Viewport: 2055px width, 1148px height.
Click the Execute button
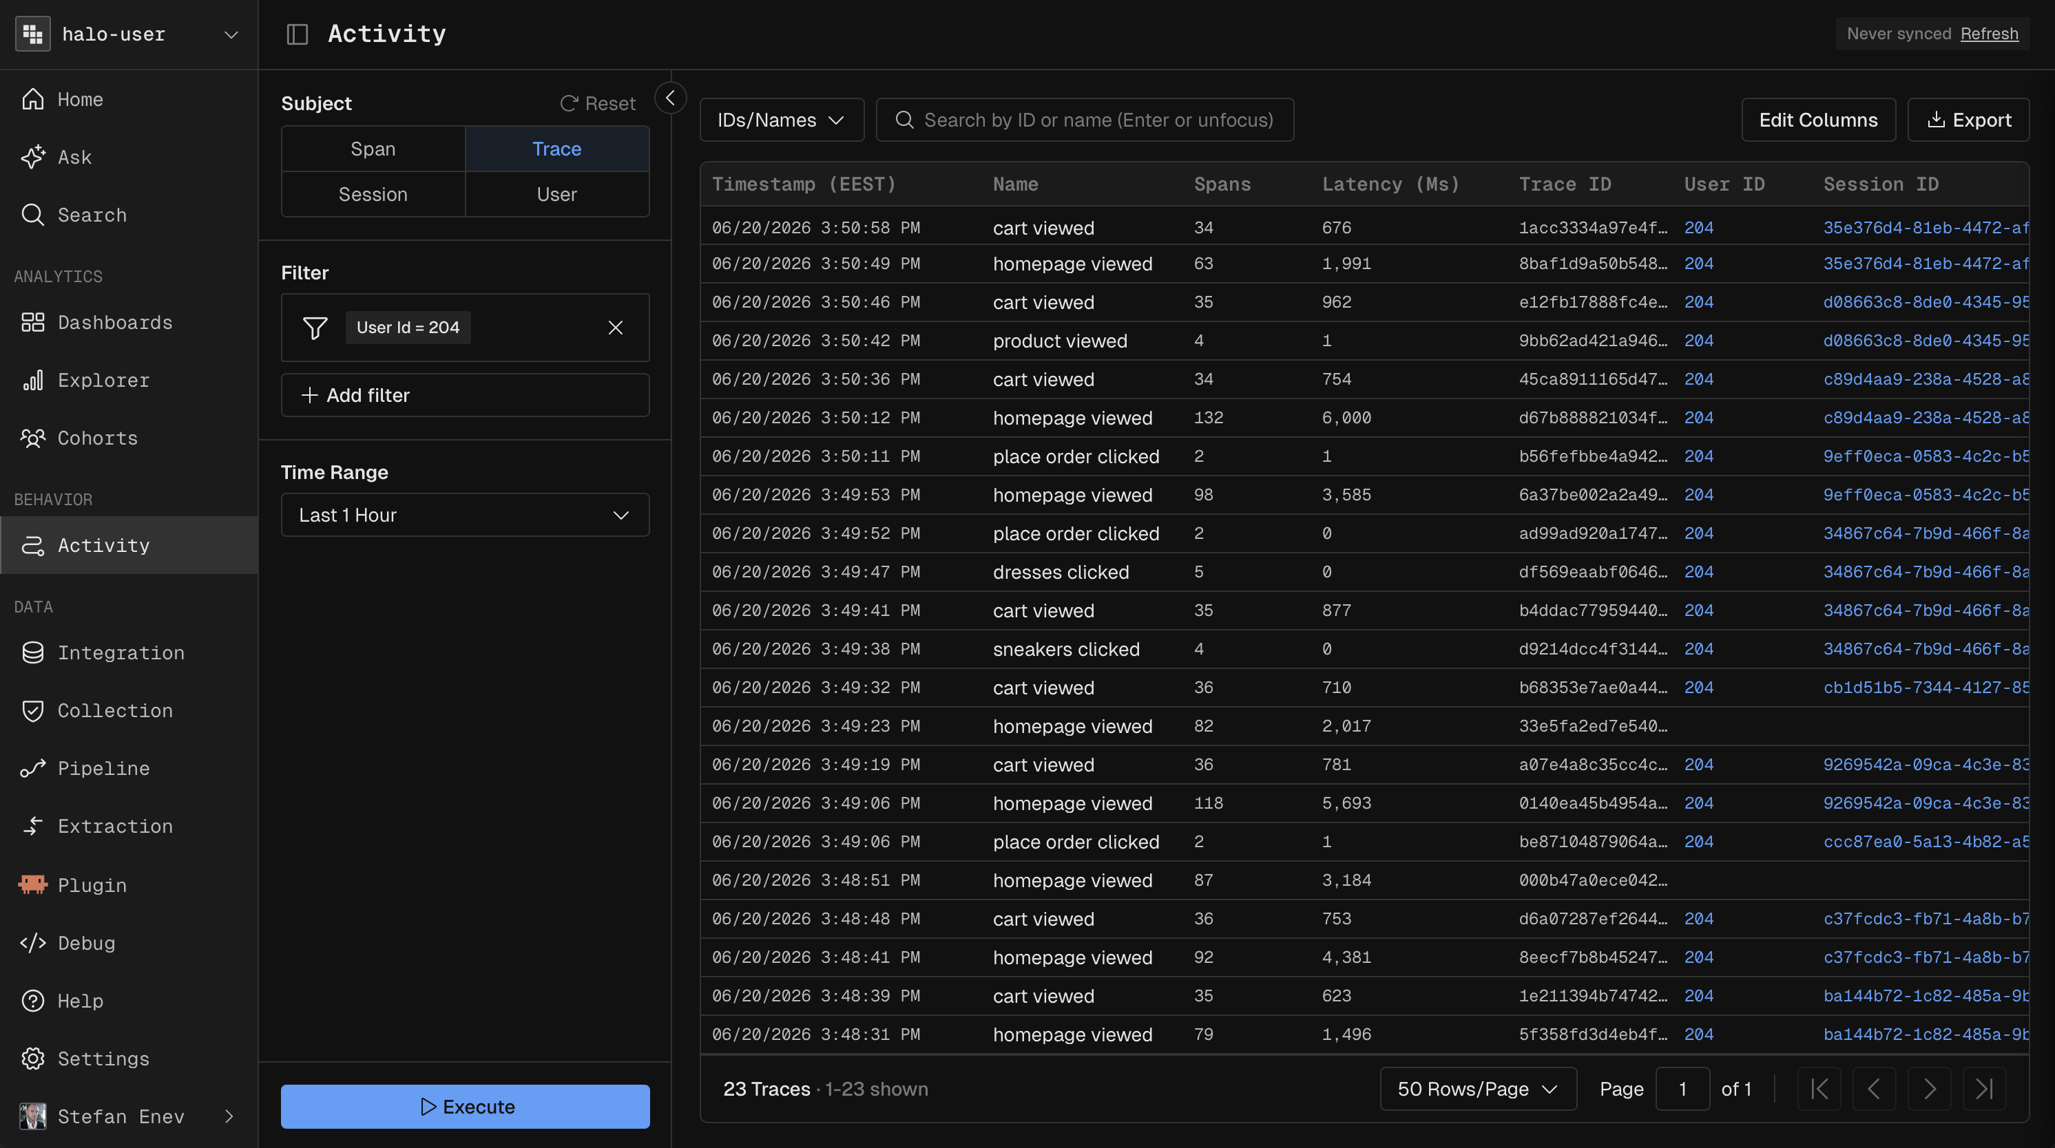(465, 1107)
